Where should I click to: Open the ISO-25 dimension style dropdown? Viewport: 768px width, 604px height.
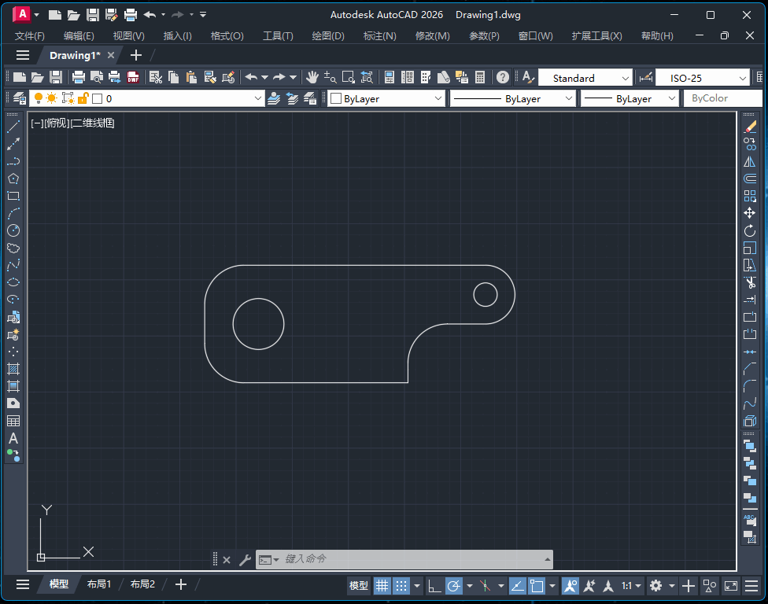pyautogui.click(x=743, y=78)
